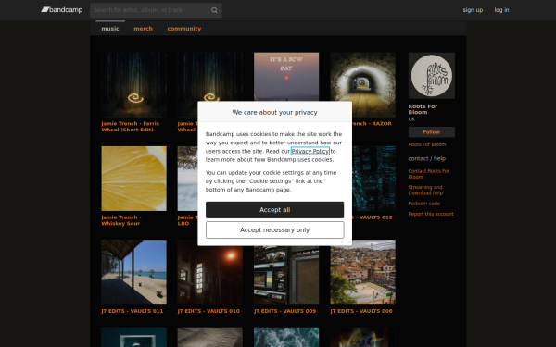Open the log in link

click(501, 10)
